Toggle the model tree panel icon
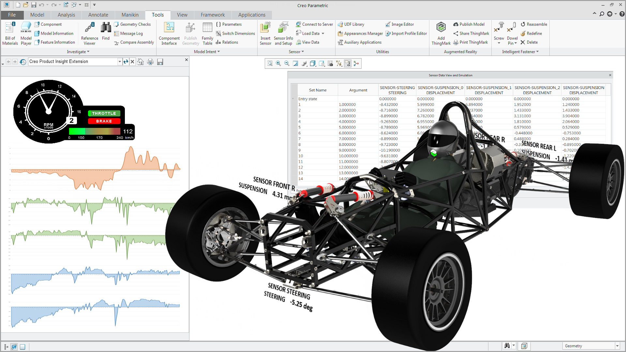The width and height of the screenshot is (626, 352). (6, 347)
